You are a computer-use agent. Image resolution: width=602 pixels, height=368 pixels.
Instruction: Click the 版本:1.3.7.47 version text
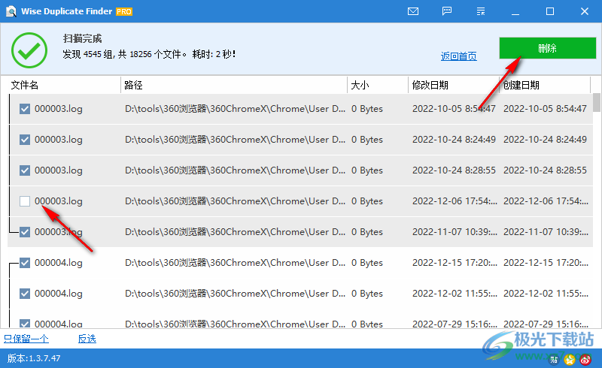pos(34,358)
